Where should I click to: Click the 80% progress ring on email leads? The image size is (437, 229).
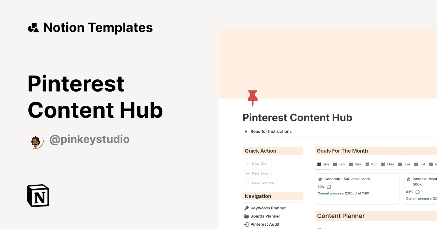coord(329,186)
